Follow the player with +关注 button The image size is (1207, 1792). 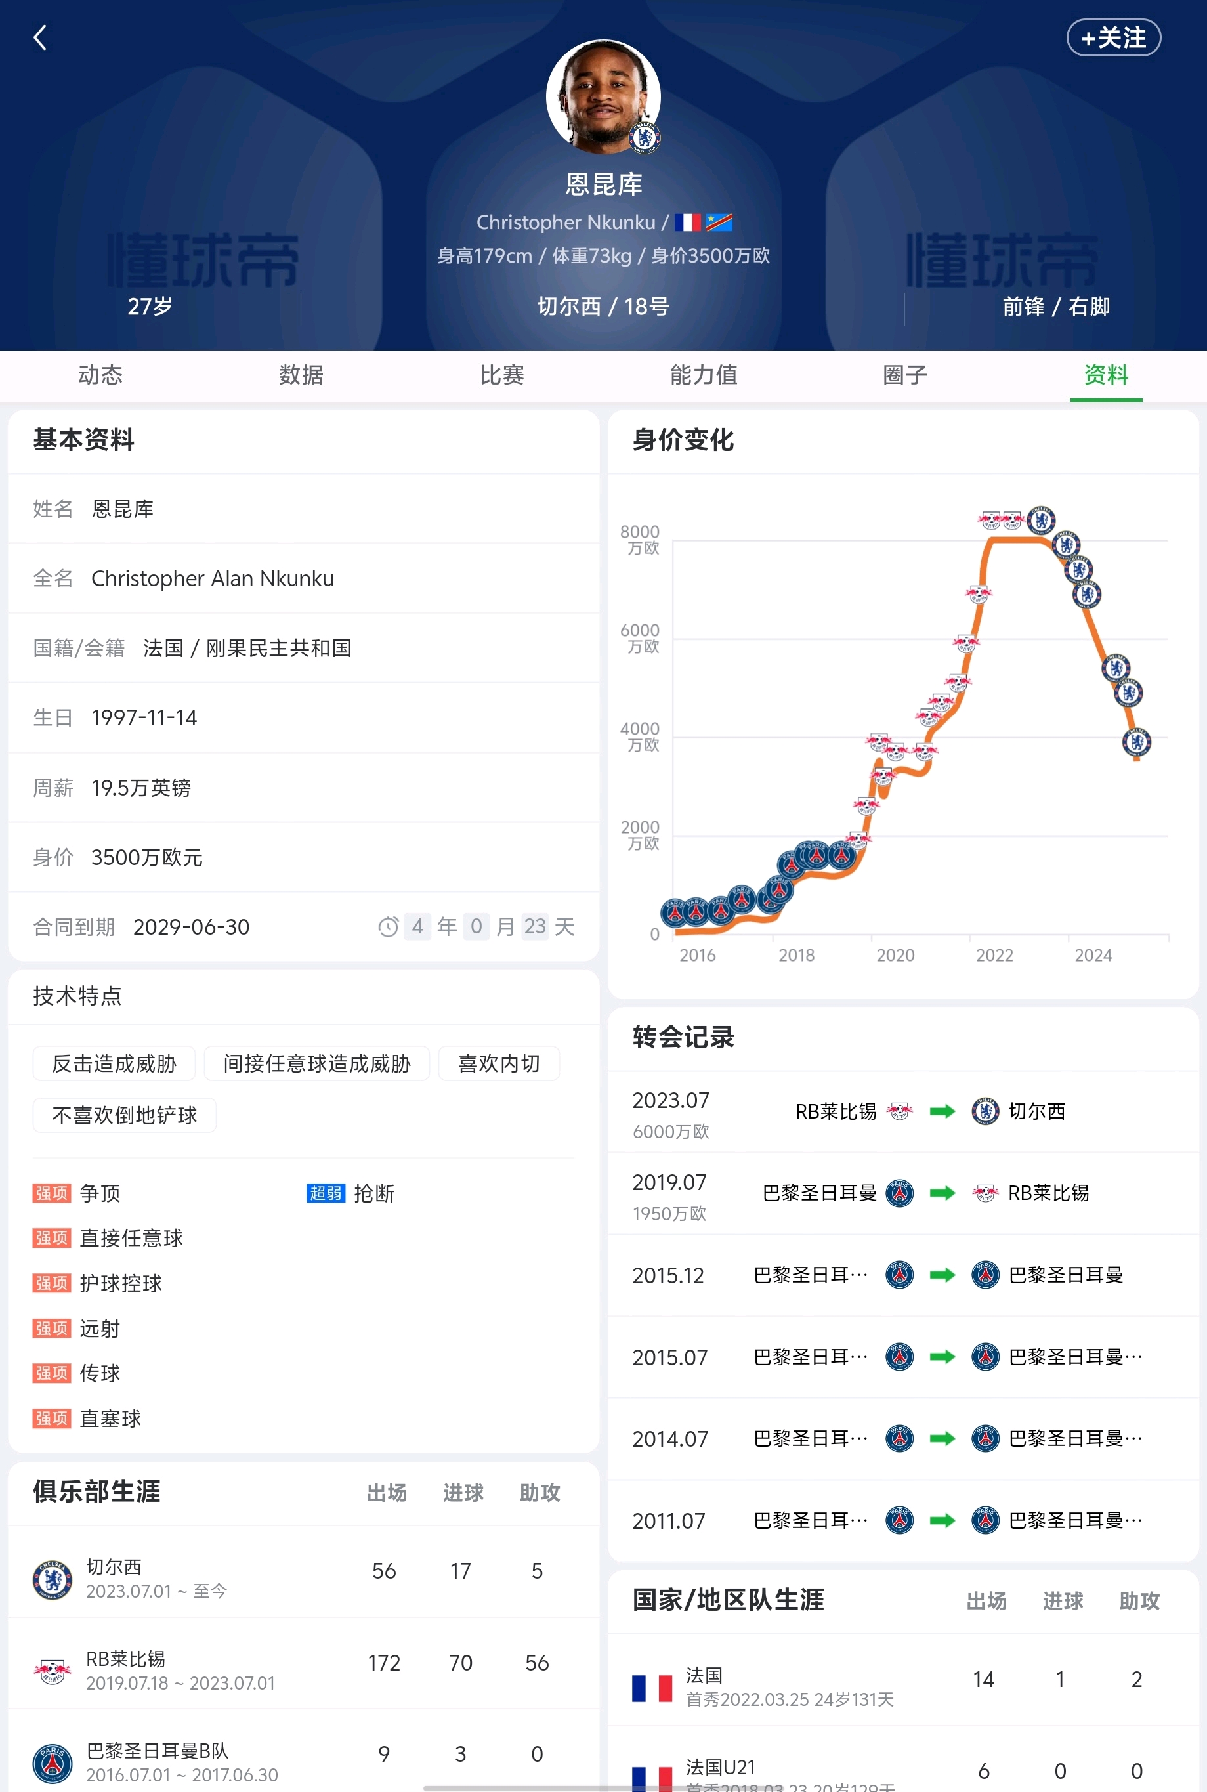1113,37
